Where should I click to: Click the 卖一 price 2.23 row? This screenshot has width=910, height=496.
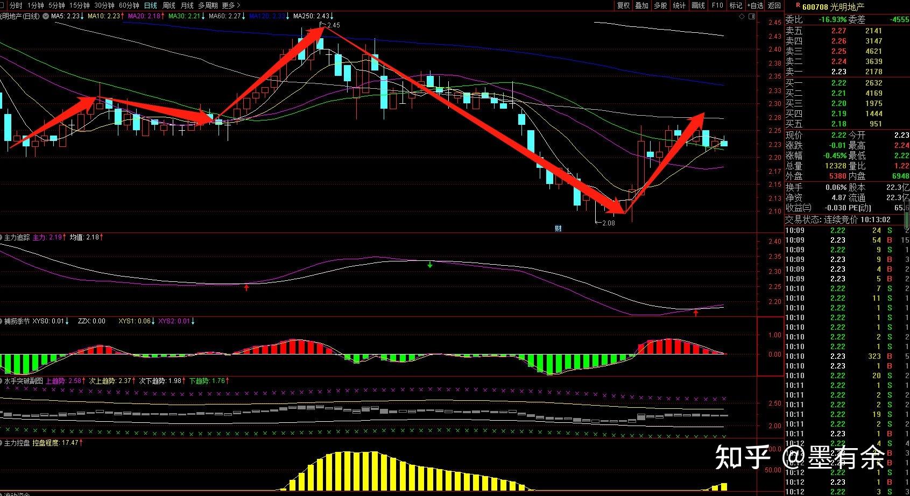coord(846,72)
